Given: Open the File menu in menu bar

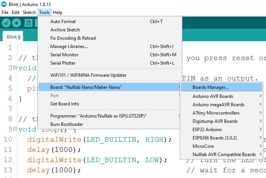Looking at the screenshot, I should pos(5,12).
